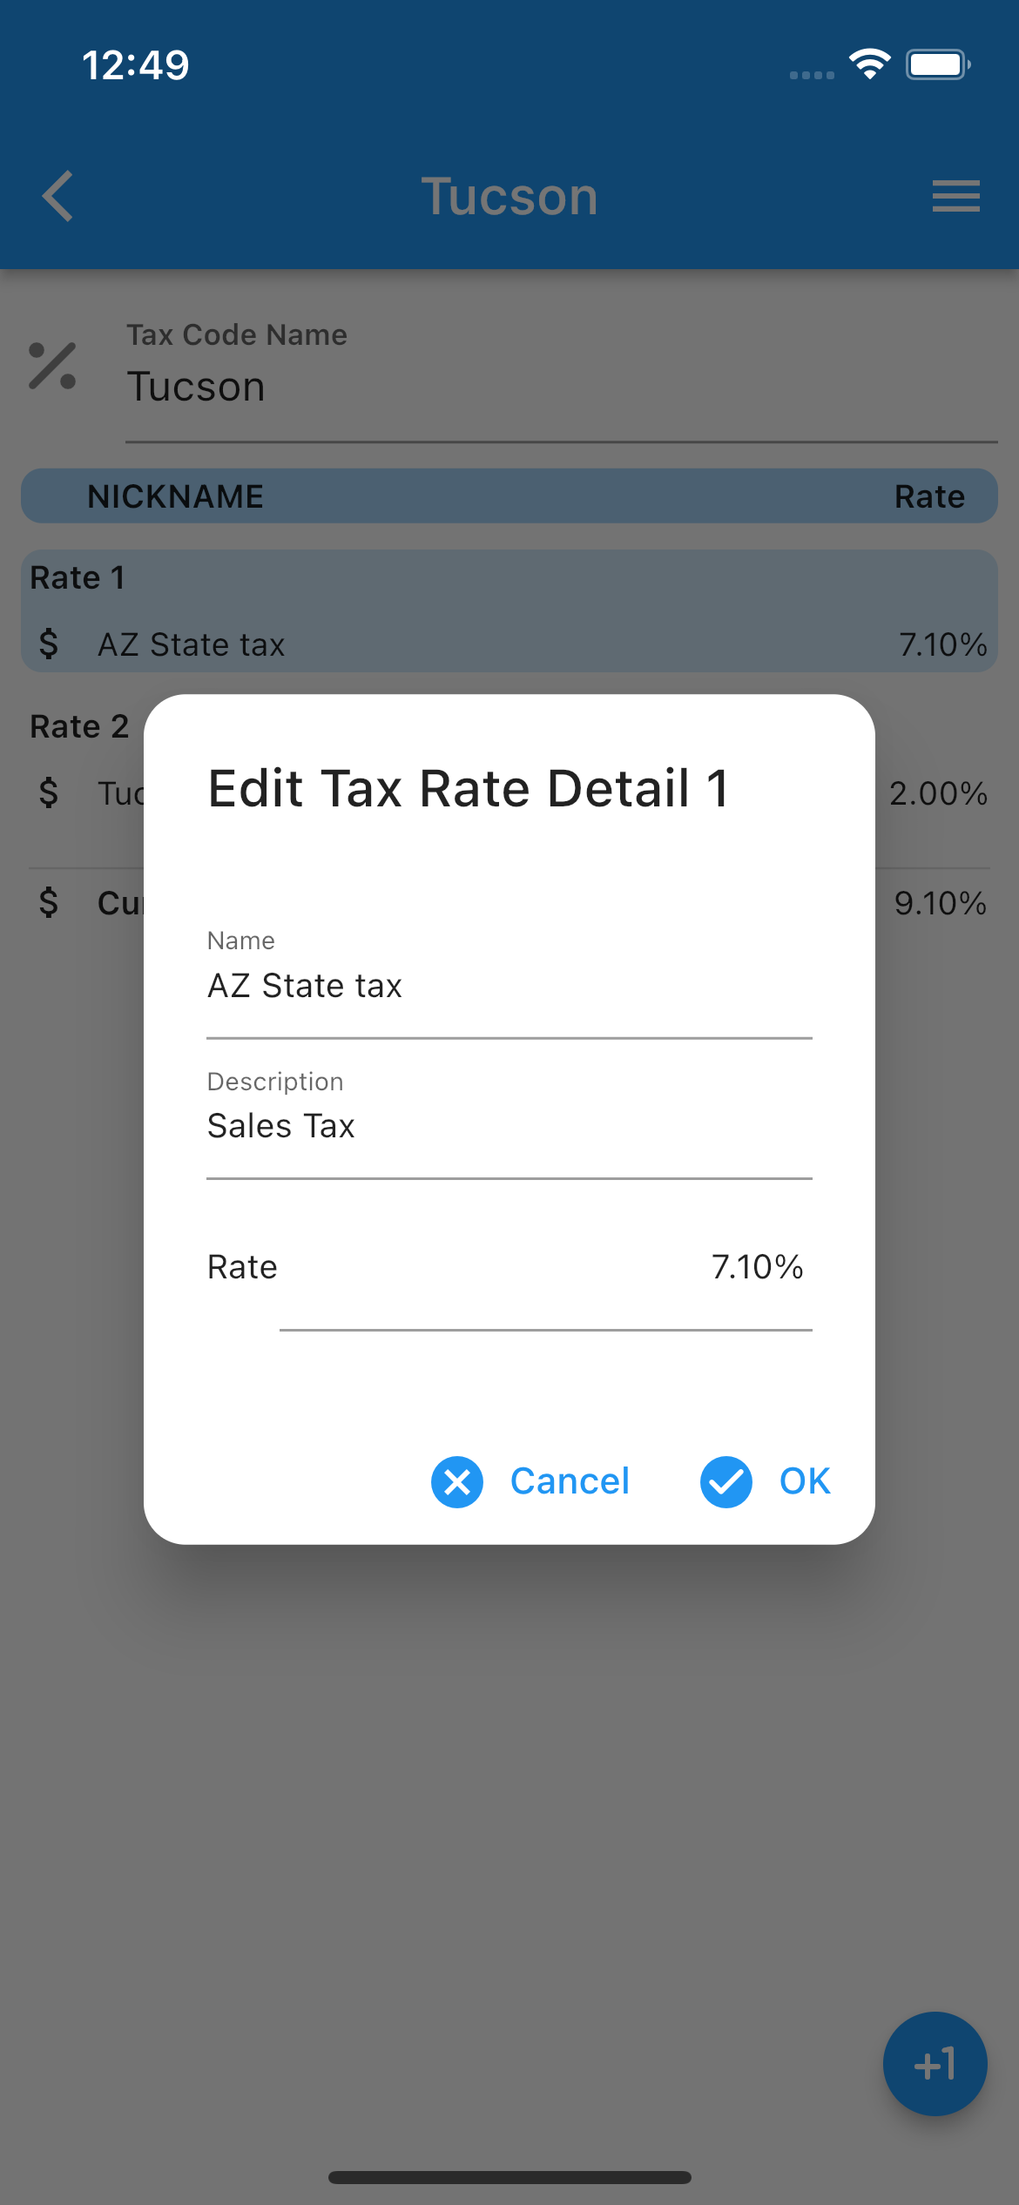The width and height of the screenshot is (1019, 2205).
Task: Click dollar icon in Rate 2 row
Action: 49,792
